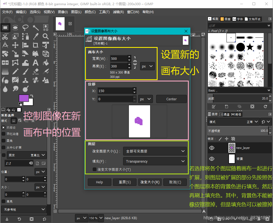The height and width of the screenshot is (223, 273).
Task: Click the Reset button in dialog
Action: [125, 182]
